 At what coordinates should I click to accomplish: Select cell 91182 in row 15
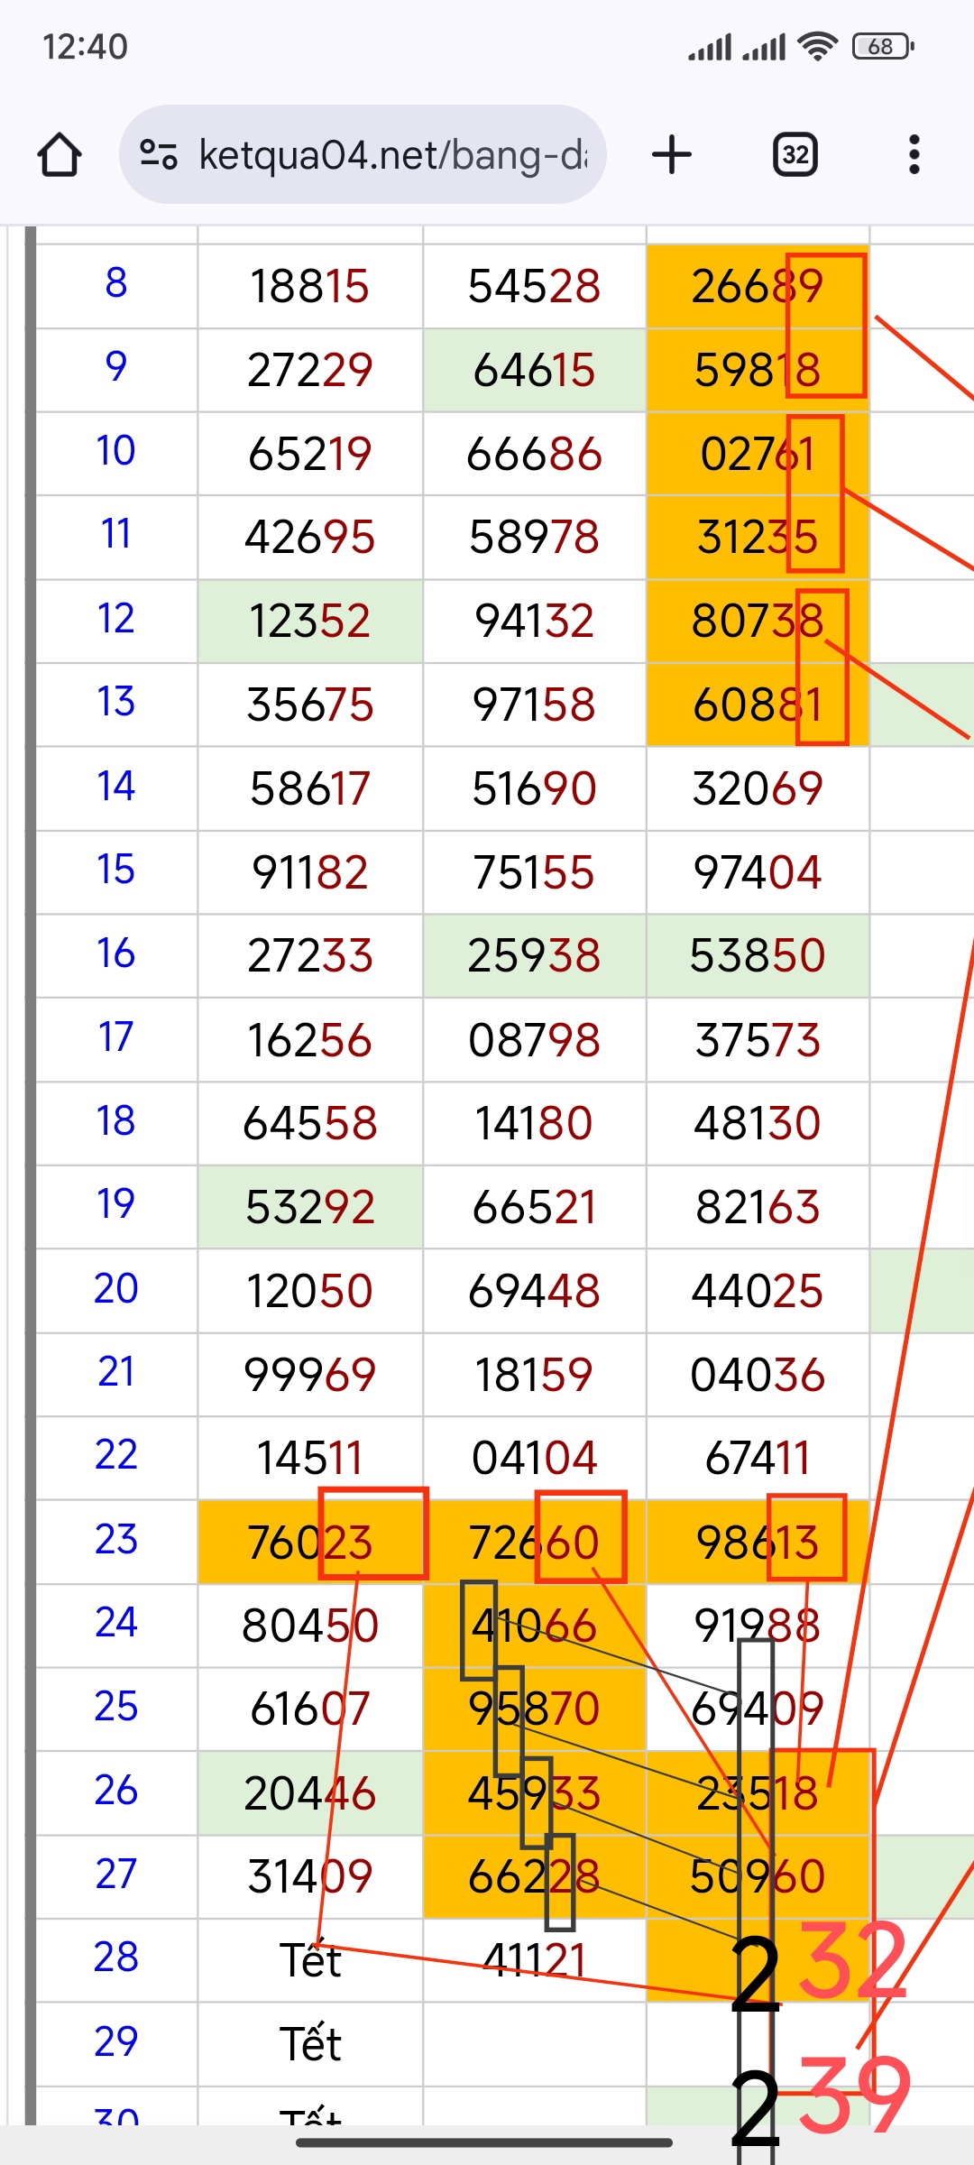pos(310,872)
